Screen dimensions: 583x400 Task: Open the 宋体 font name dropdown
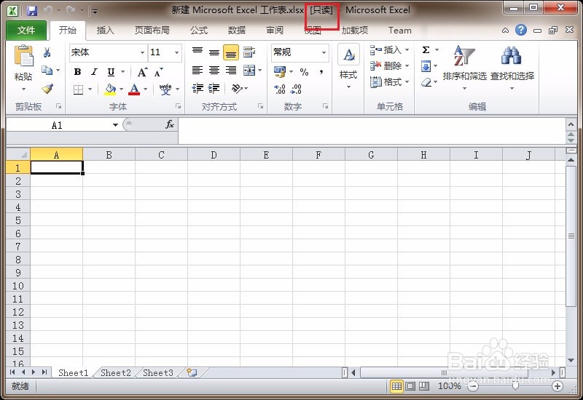pyautogui.click(x=142, y=52)
